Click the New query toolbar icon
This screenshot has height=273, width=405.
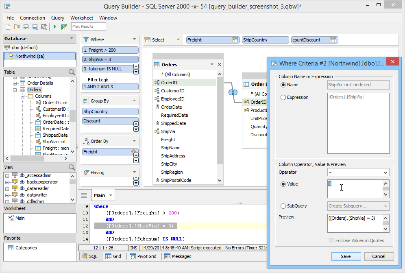[8, 26]
